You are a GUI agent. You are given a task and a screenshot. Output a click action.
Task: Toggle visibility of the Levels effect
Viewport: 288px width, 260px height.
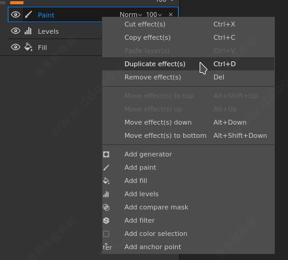(x=16, y=31)
